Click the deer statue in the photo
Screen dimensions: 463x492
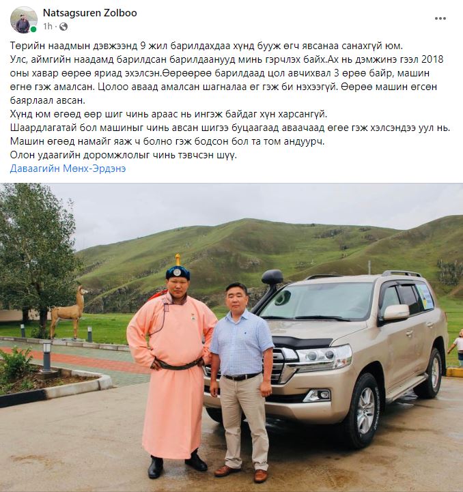(69, 313)
